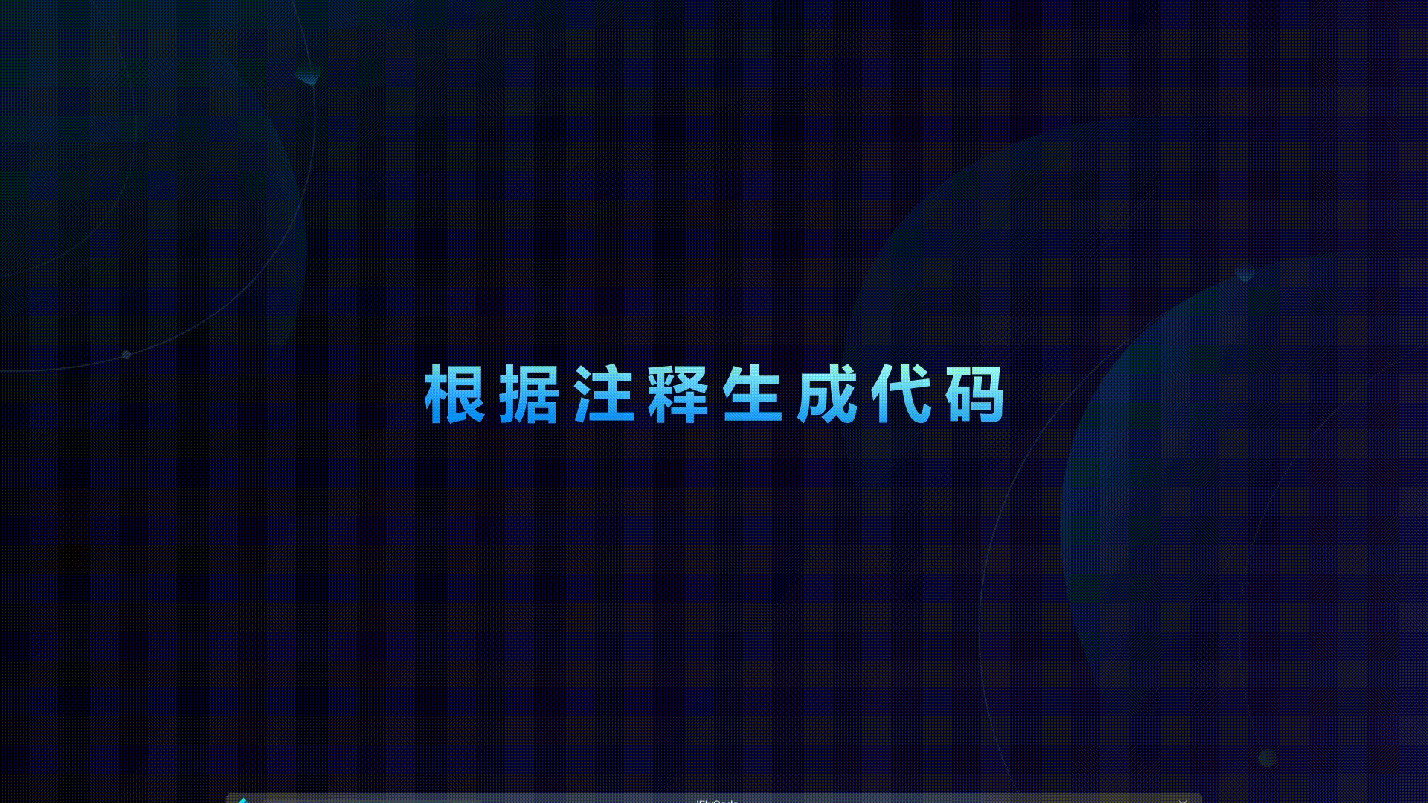Close the iFlyCode window with the X

click(x=1183, y=800)
